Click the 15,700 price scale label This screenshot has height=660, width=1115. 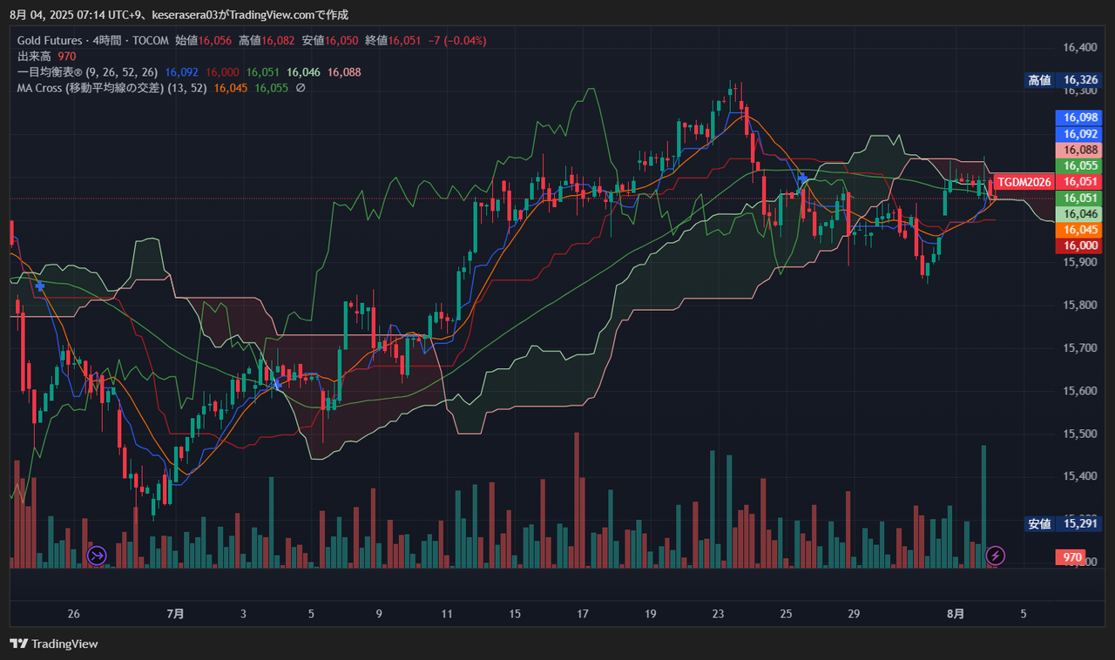point(1080,348)
